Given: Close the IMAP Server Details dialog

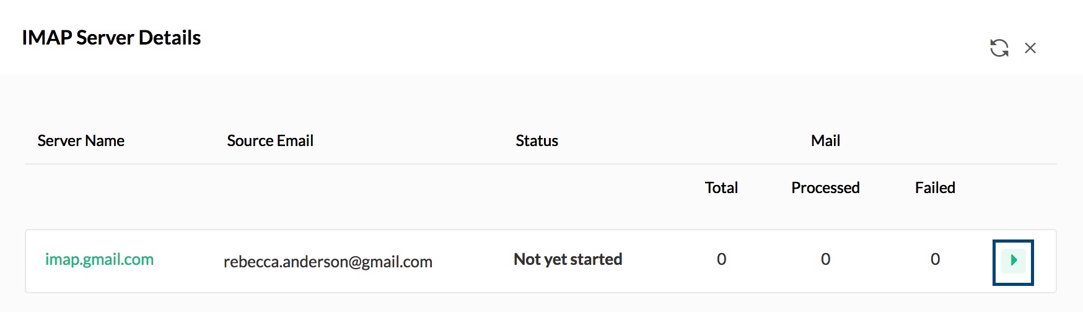Looking at the screenshot, I should [x=1030, y=48].
